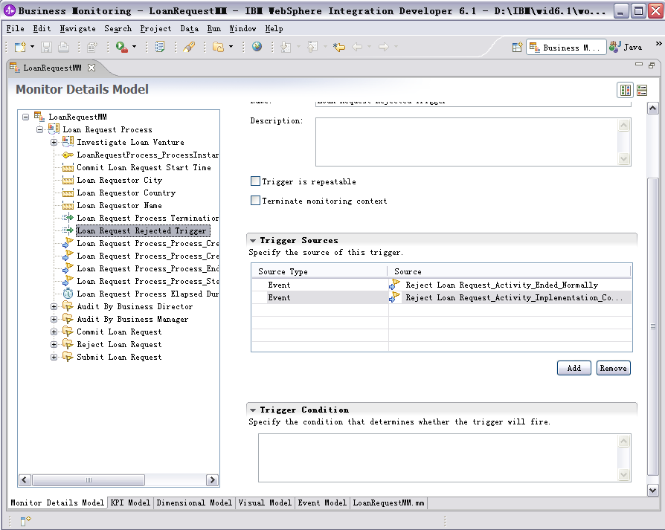Collapse the LoanRequestMM root tree node

coord(26,117)
